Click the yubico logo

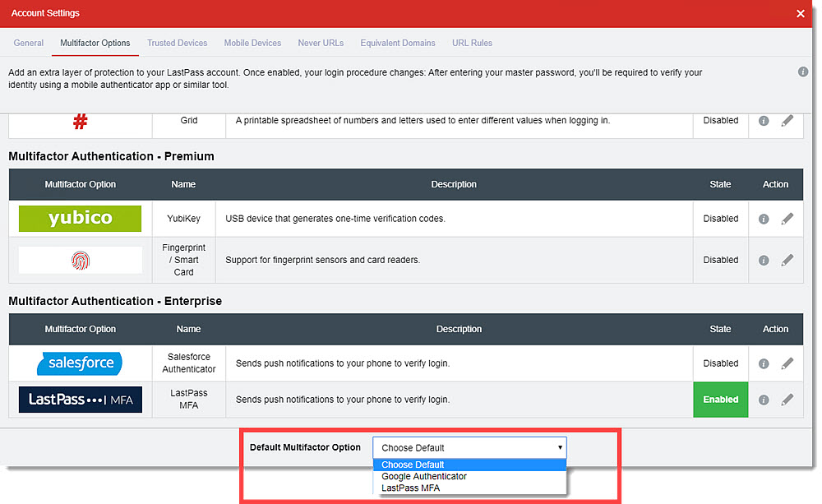click(x=80, y=218)
